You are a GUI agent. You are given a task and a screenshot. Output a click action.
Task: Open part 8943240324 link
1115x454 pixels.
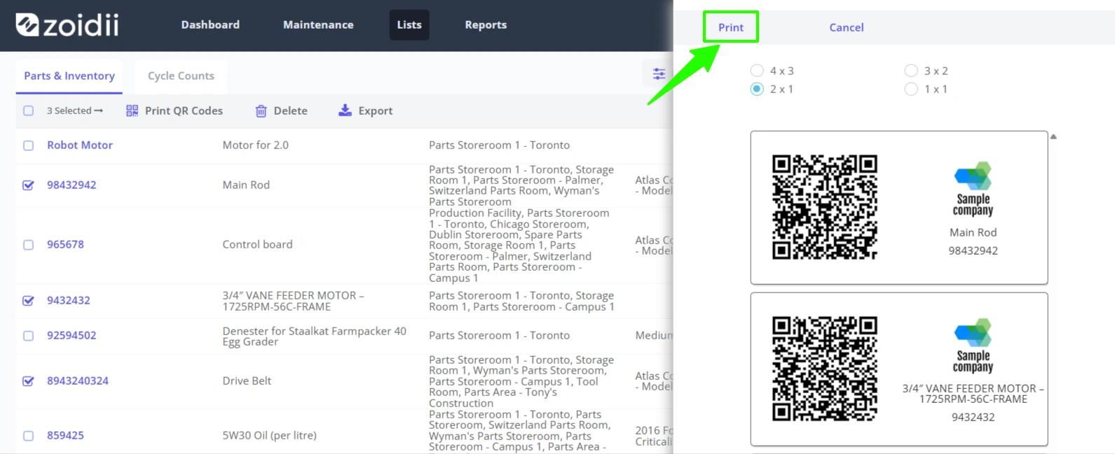78,381
